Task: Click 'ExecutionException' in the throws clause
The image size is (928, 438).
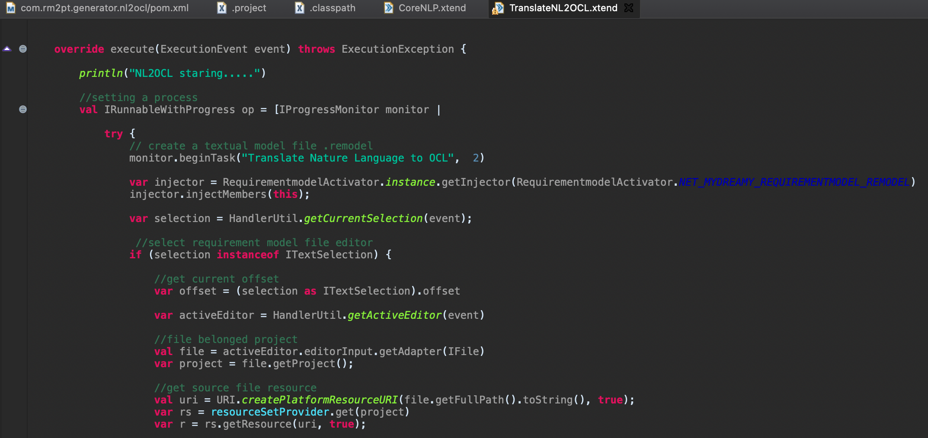Action: 398,49
